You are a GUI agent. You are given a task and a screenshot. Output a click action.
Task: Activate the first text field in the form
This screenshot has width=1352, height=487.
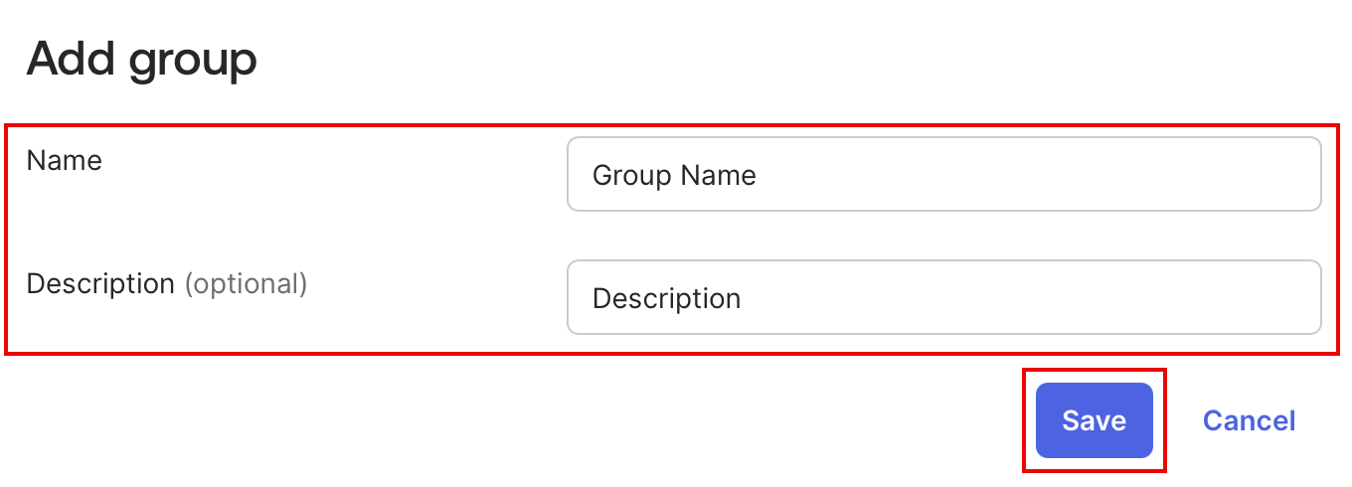943,175
